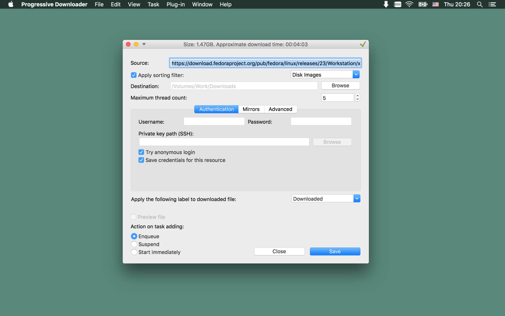Click the download arrow menu bar icon
This screenshot has width=505, height=316.
[x=386, y=4]
